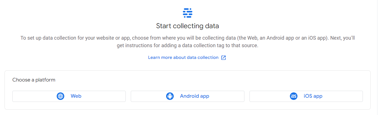Click the "iOS app" text label

(x=313, y=96)
